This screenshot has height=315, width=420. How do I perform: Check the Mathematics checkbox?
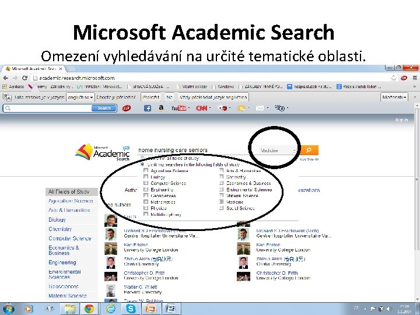click(x=146, y=202)
